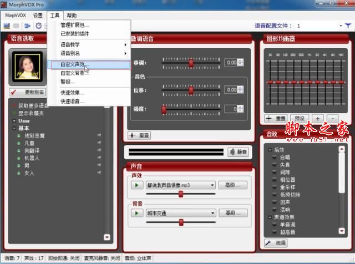Image resolution: width=355 pixels, height=264 pixels.
Task: Open the 帮助 menu
Action: pyautogui.click(x=72, y=16)
